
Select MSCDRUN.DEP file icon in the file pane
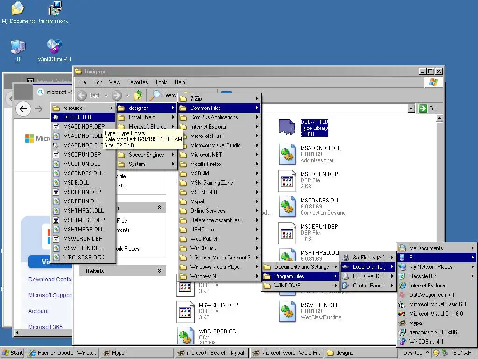click(287, 180)
